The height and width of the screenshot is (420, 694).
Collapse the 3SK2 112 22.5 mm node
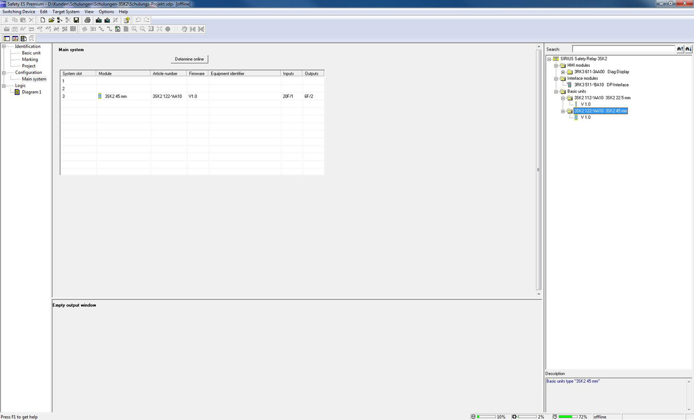(563, 98)
